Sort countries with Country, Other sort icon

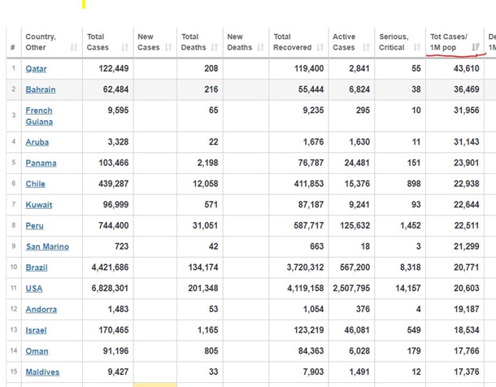[74, 48]
